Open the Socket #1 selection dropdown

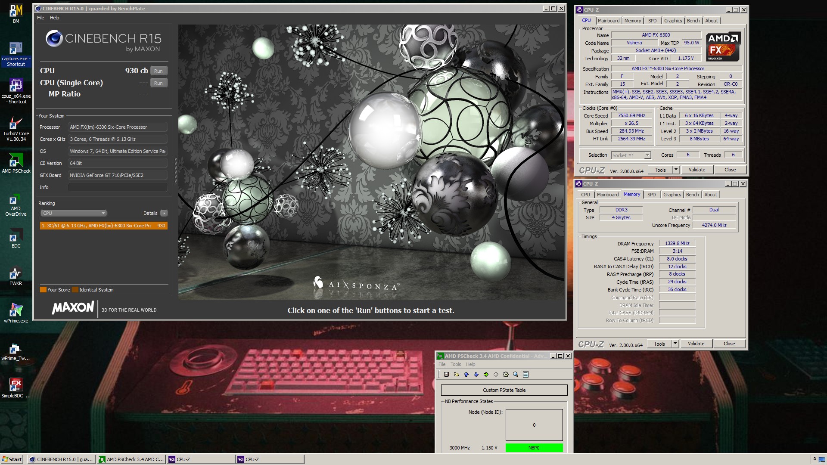pyautogui.click(x=631, y=155)
